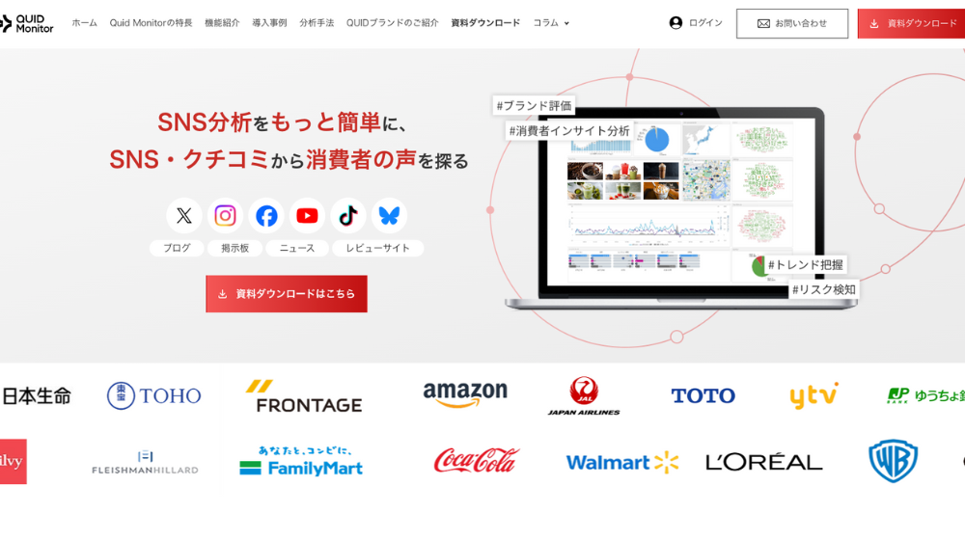Click the Amazon client logo

(x=465, y=394)
